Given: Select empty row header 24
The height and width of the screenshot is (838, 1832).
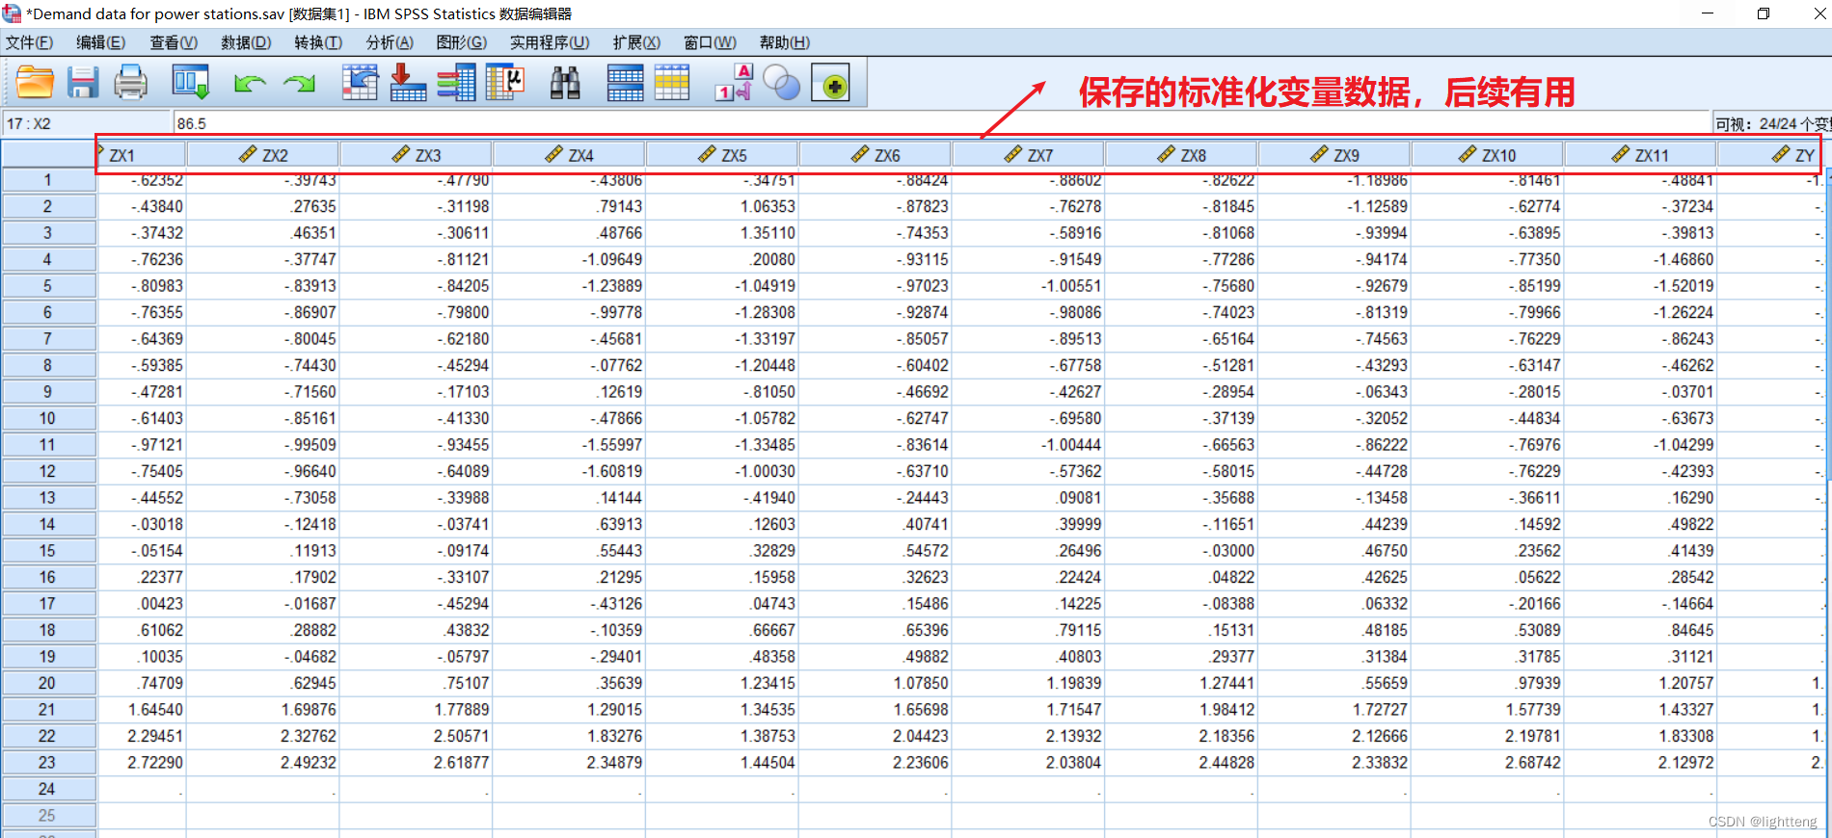Looking at the screenshot, I should pyautogui.click(x=48, y=789).
